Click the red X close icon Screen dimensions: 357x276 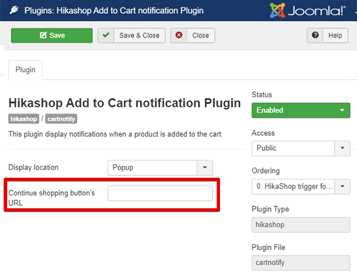tap(178, 35)
